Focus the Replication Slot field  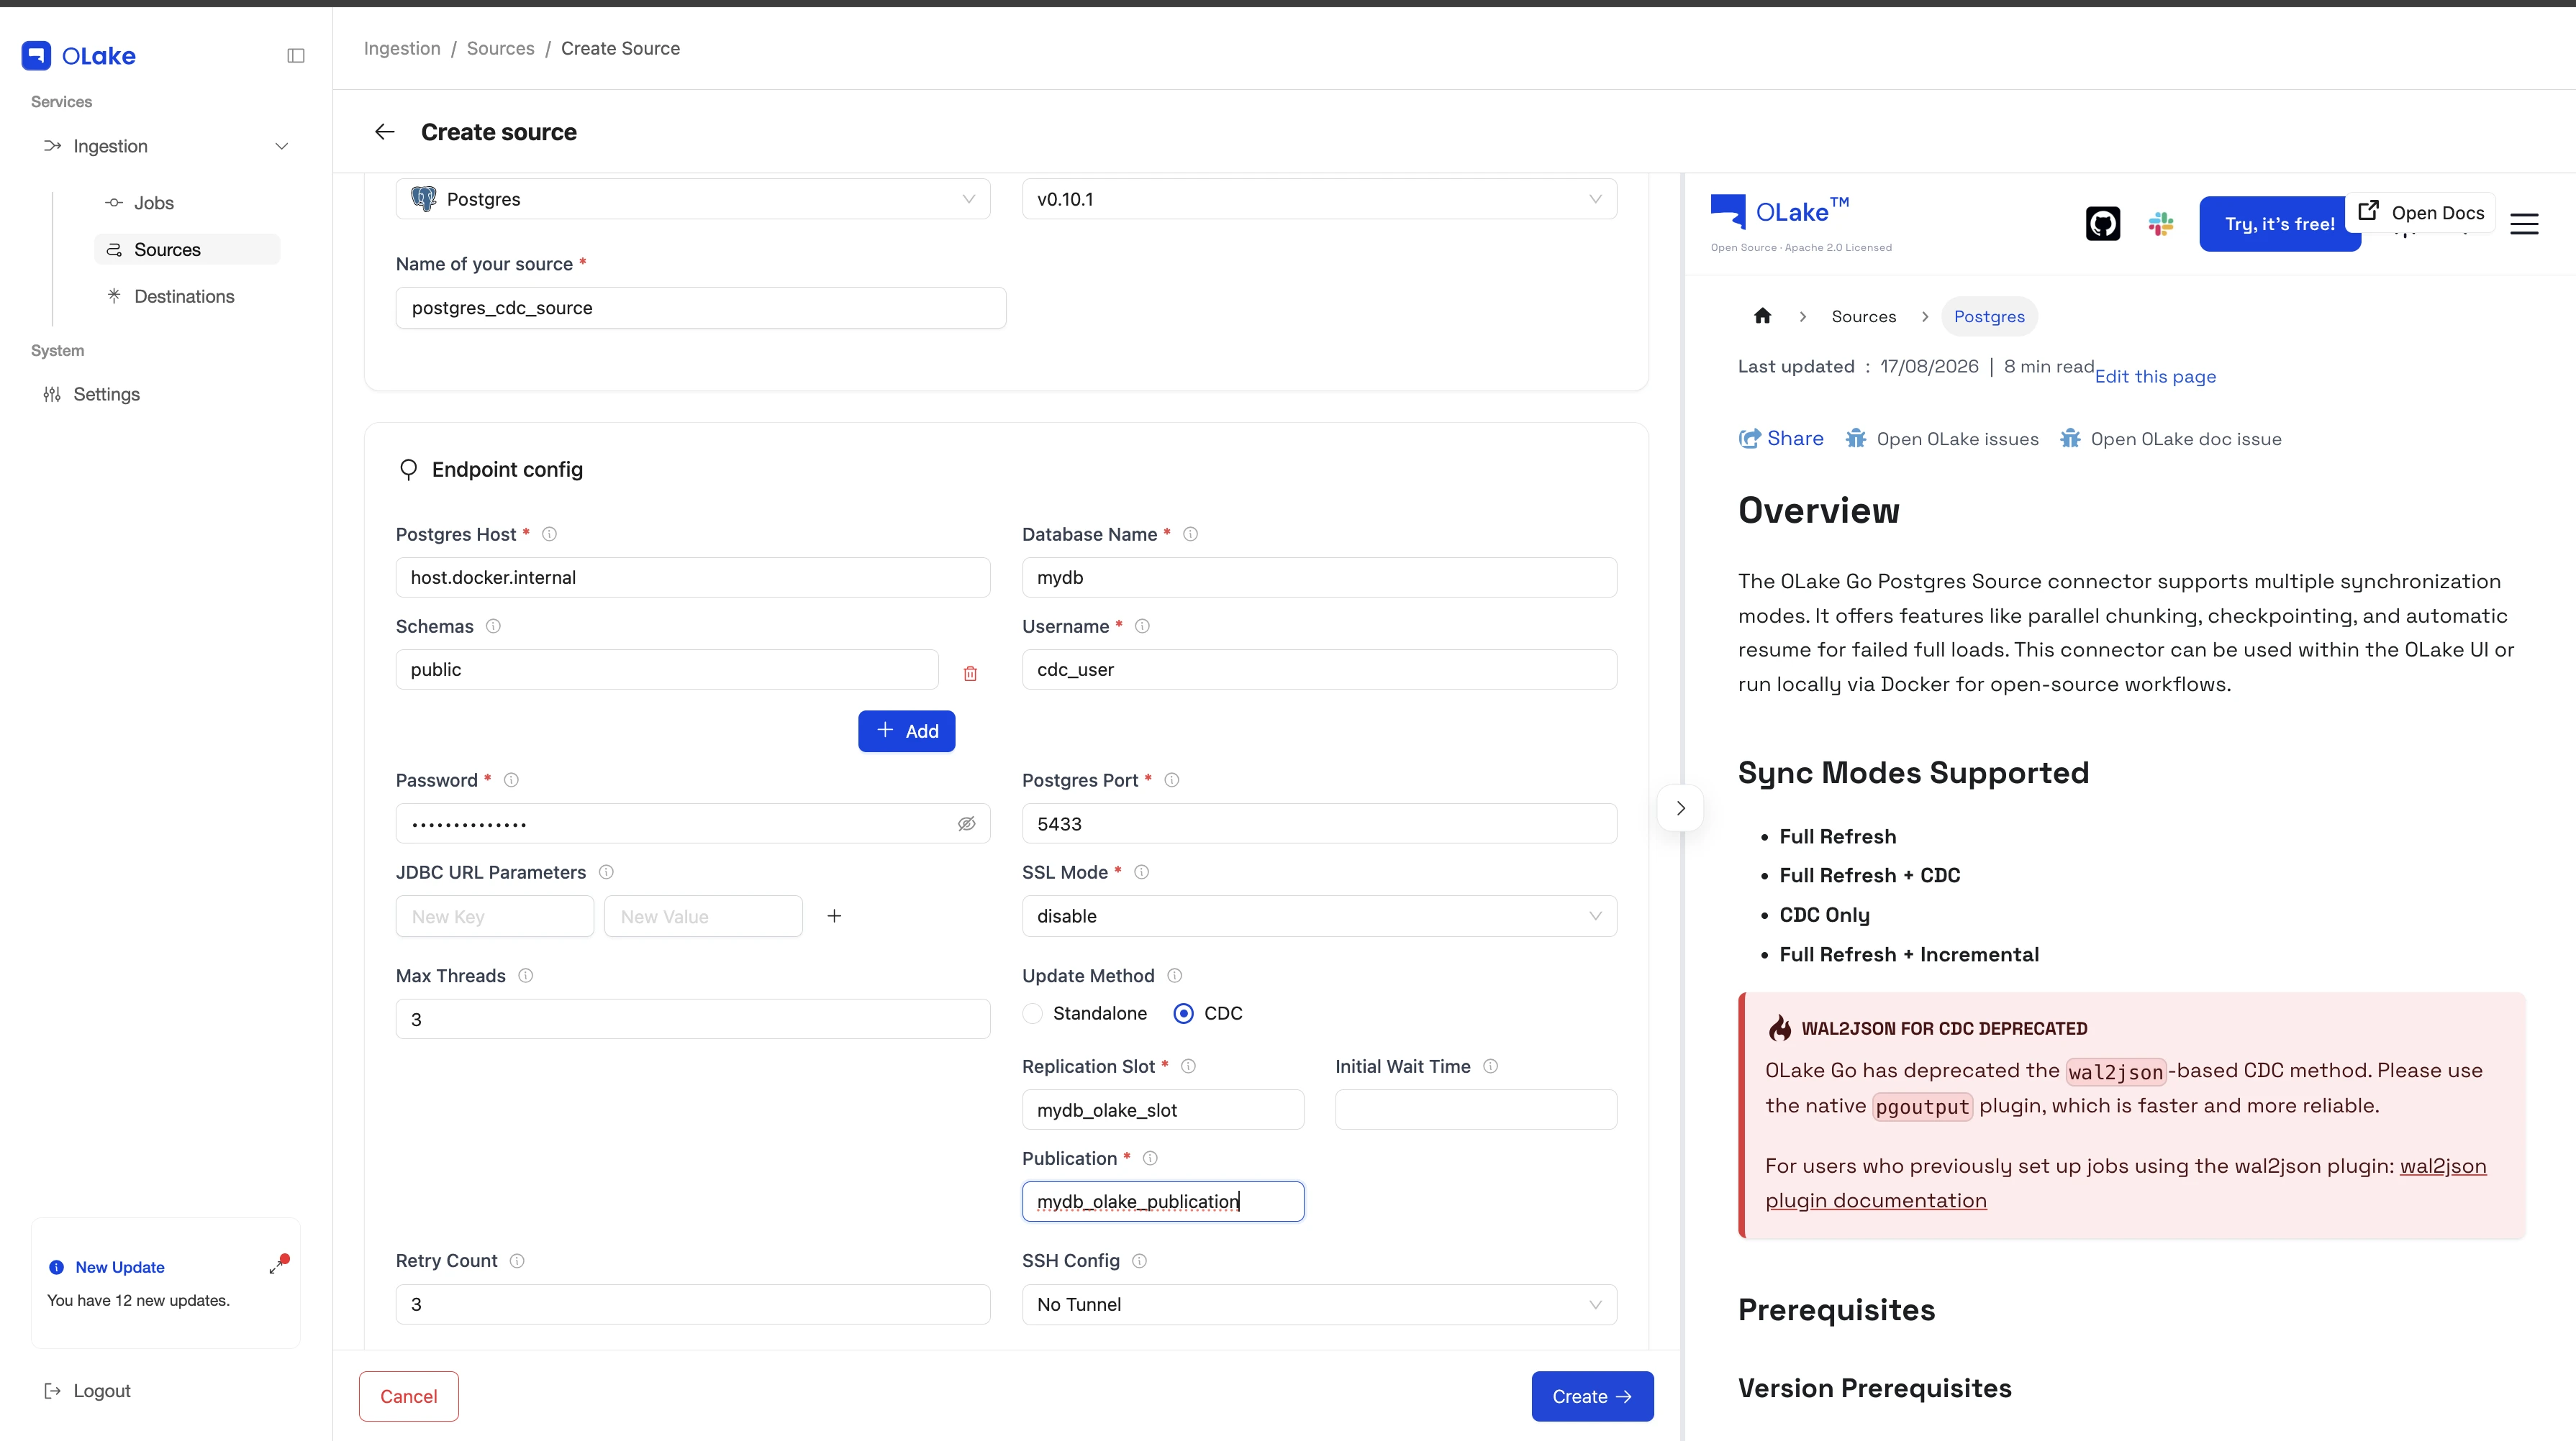pyautogui.click(x=1162, y=1110)
